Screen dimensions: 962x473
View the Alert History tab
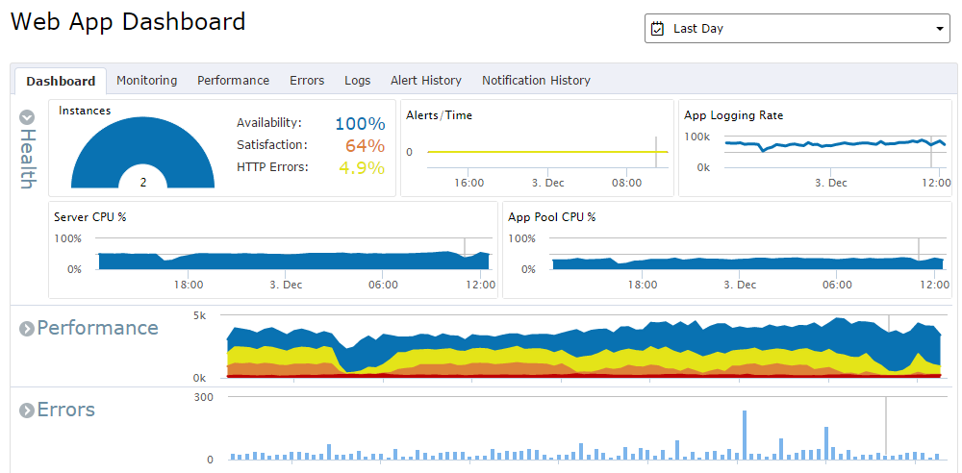coord(426,81)
